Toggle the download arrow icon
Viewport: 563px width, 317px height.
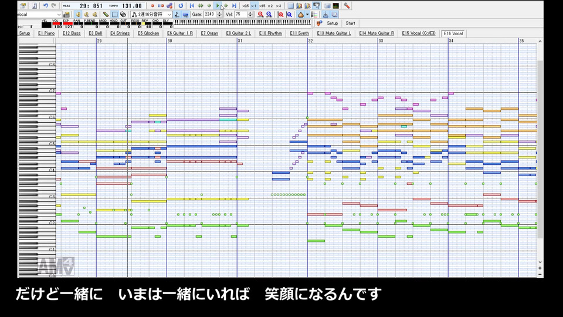click(325, 14)
